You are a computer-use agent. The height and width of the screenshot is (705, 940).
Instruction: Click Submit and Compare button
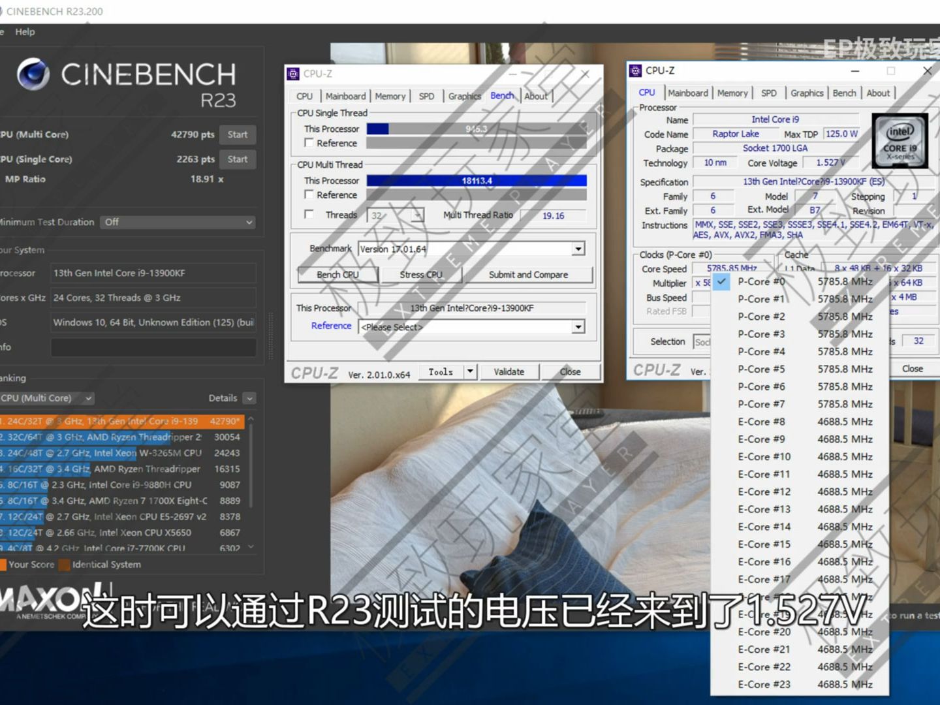(528, 275)
